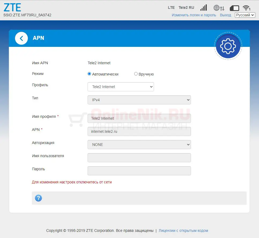
Task: Open the settings gear icon
Action: click(228, 46)
